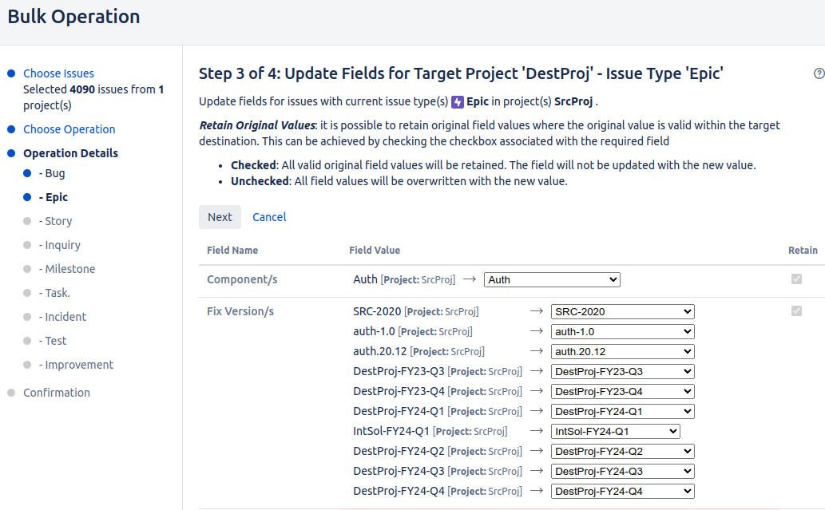825x510 pixels.
Task: Expand the auth-1.0 version dropdown
Action: pos(622,331)
